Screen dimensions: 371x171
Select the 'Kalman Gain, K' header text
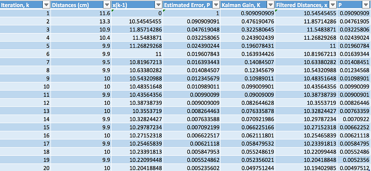pyautogui.click(x=240, y=5)
